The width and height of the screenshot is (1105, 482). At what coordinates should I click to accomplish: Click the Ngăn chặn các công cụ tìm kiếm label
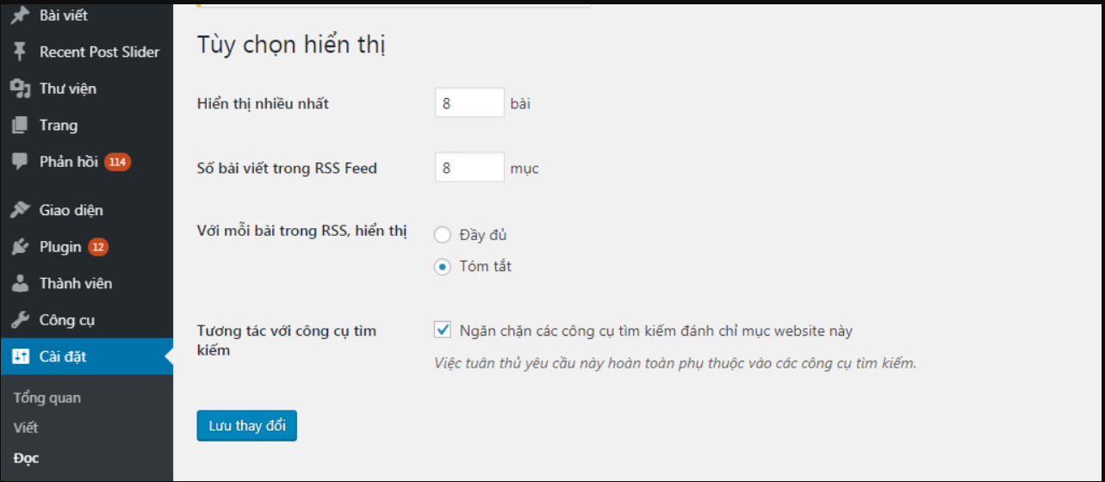click(x=656, y=331)
